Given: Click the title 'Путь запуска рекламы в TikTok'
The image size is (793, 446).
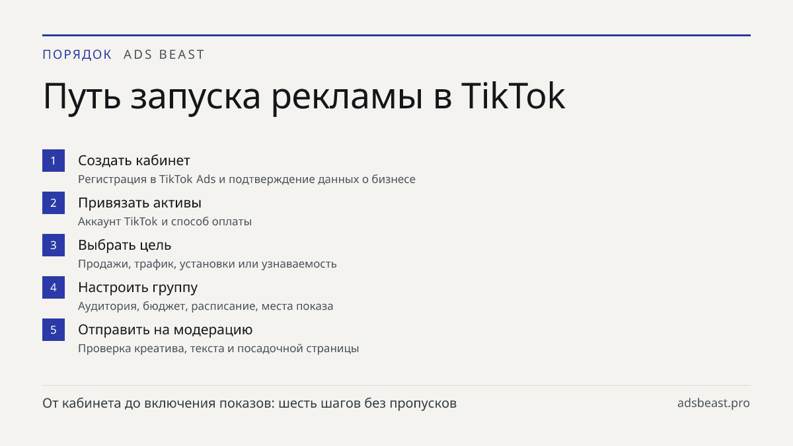Looking at the screenshot, I should 304,96.
